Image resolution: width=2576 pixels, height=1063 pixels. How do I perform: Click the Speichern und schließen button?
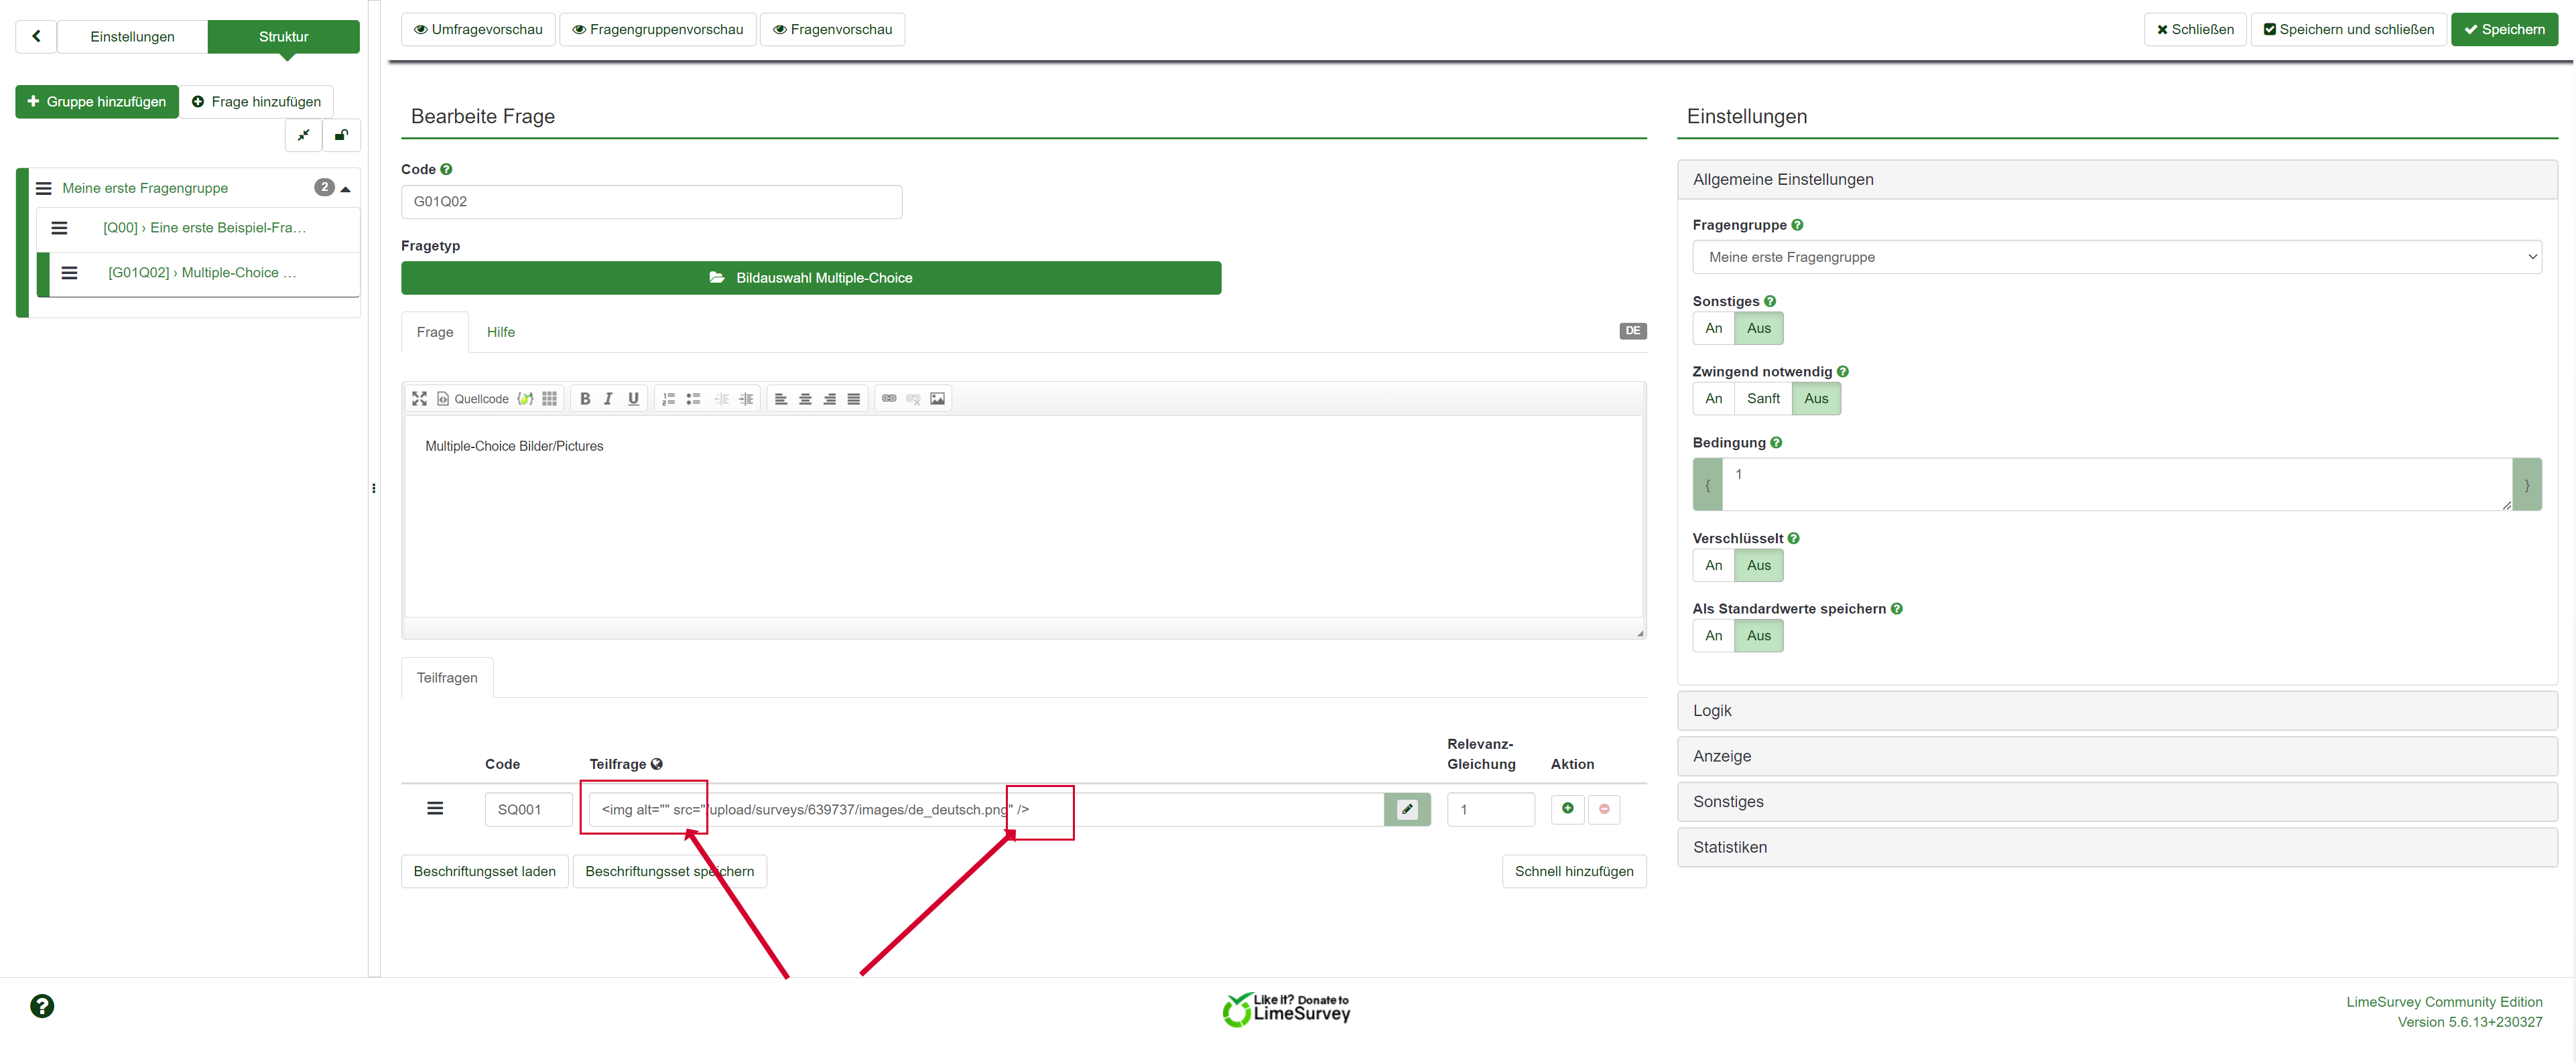[x=2347, y=29]
